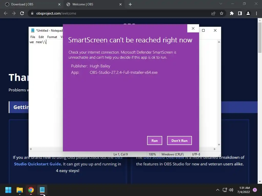Reload the OBS welcome page

pos(22,13)
